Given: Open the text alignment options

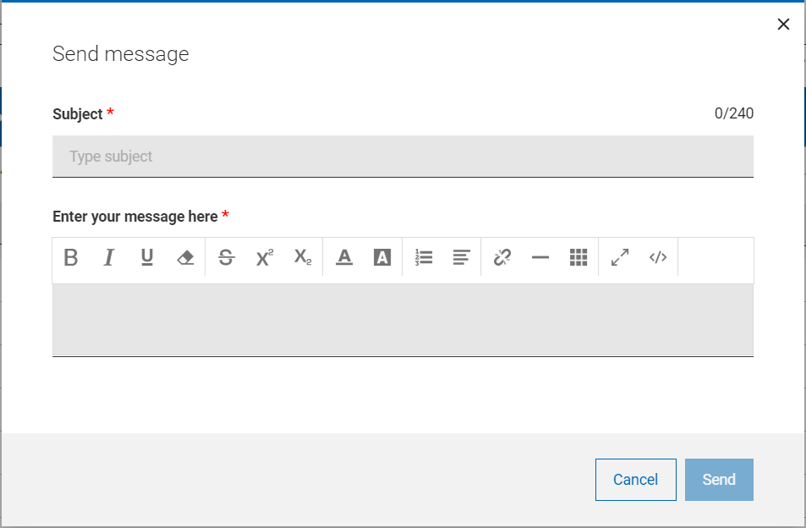Looking at the screenshot, I should [x=461, y=258].
